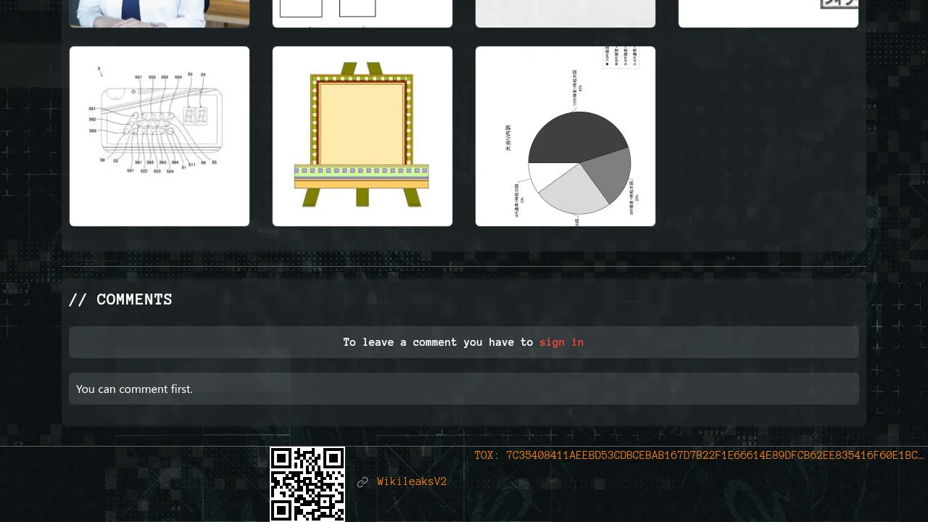928x522 pixels.
Task: Open the numbered patent device diagram
Action: pos(159,136)
